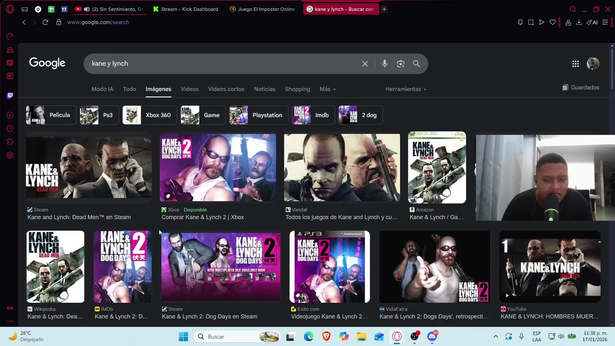Open the Herramientas tools dropdown

406,89
